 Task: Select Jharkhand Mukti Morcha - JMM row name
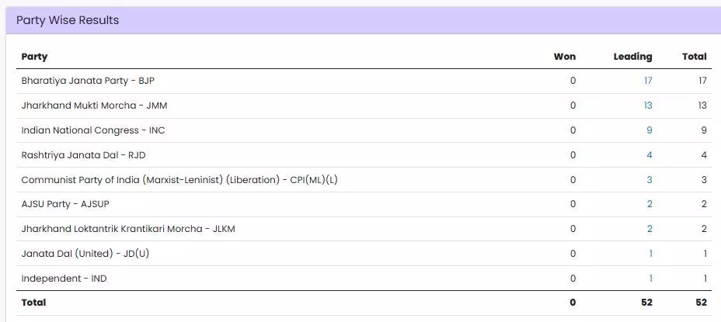94,106
